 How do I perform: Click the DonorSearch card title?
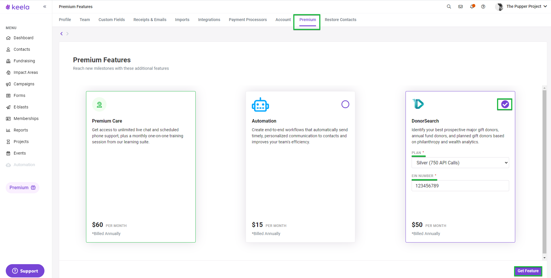425,121
